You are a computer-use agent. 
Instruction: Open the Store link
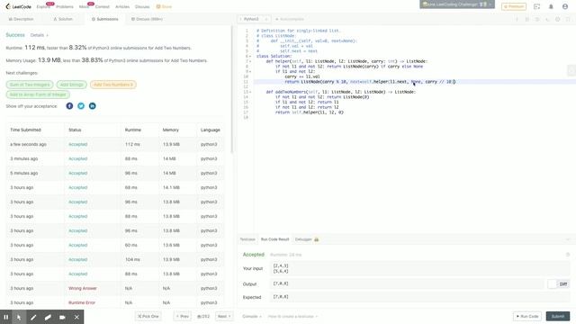click(x=164, y=6)
